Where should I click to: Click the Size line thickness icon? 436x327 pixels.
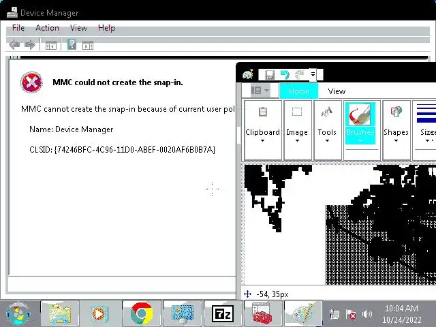point(426,114)
